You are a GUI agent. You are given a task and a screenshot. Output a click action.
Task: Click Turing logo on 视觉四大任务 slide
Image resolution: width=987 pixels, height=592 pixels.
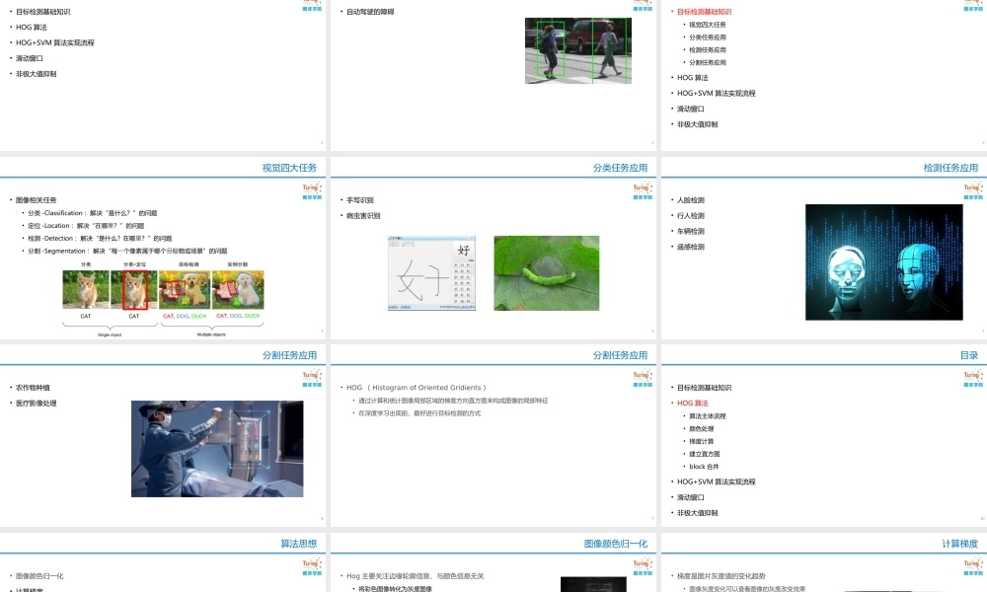click(x=312, y=188)
